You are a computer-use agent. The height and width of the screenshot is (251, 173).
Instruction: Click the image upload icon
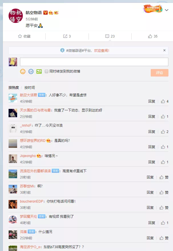pos(39,71)
